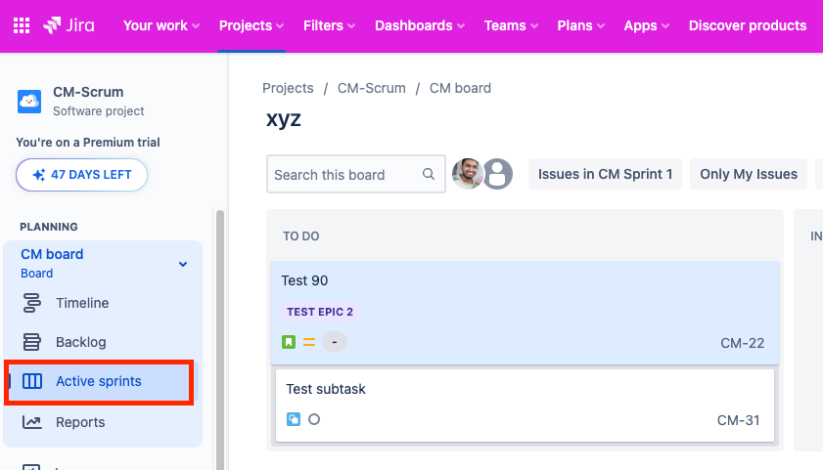Open the CM-Scrum breadcrumb link

(371, 88)
